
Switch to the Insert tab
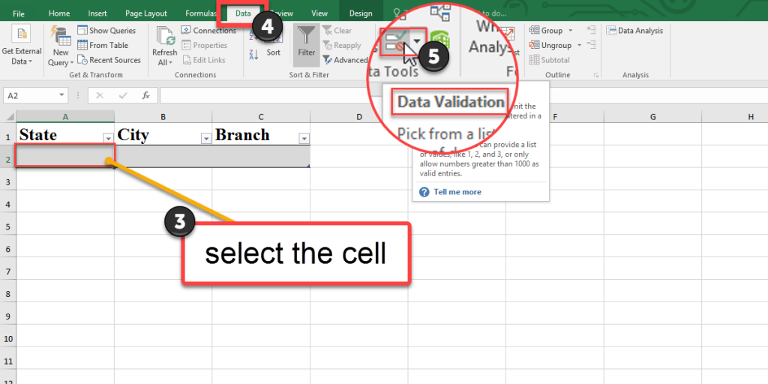click(x=97, y=13)
